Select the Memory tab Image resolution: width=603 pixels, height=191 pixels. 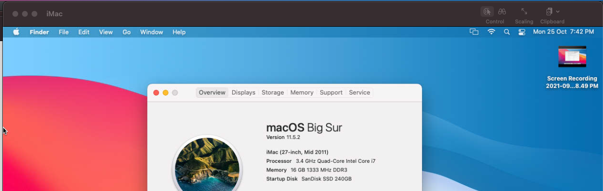pos(302,93)
